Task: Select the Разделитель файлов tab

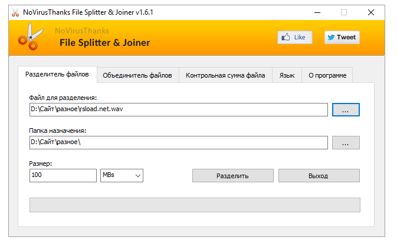Action: click(57, 75)
